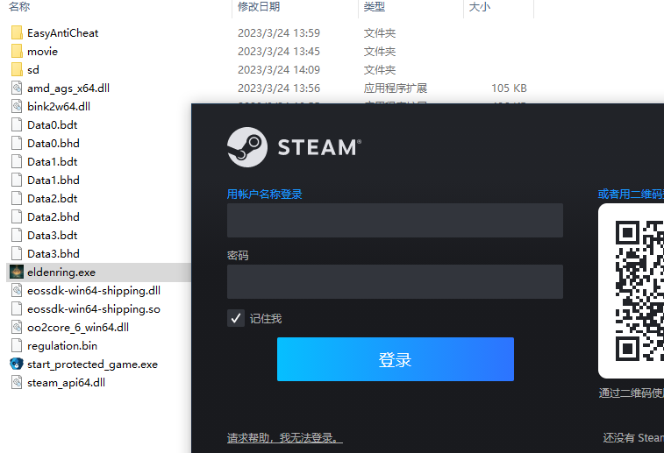Sort by 类型 column header

coord(375,7)
